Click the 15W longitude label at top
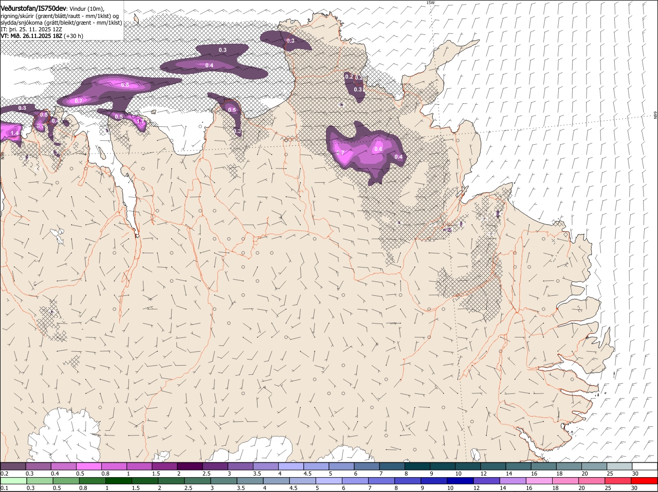Viewport: 658px width, 492px height. click(430, 3)
